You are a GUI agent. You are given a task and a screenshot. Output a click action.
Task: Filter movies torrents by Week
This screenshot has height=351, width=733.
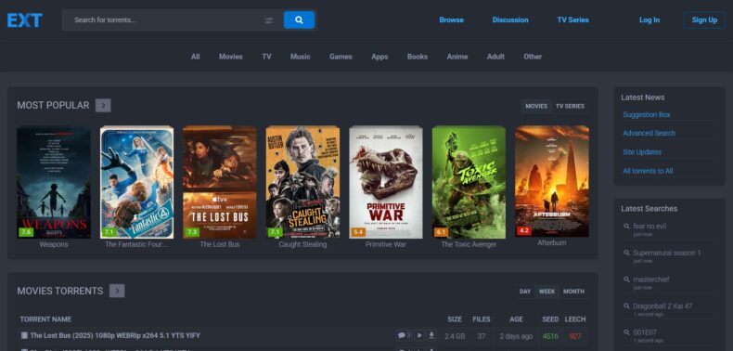coord(547,292)
